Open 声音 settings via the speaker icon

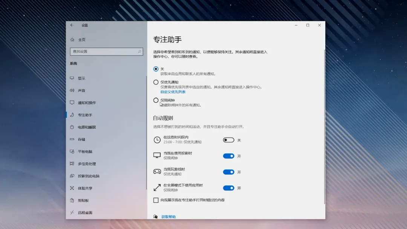point(72,90)
